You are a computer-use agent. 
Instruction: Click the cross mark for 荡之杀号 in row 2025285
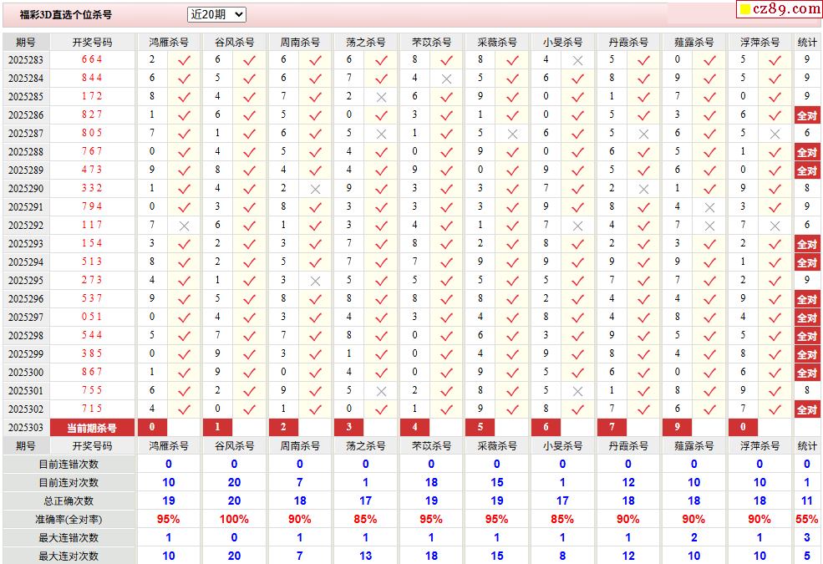pos(381,97)
